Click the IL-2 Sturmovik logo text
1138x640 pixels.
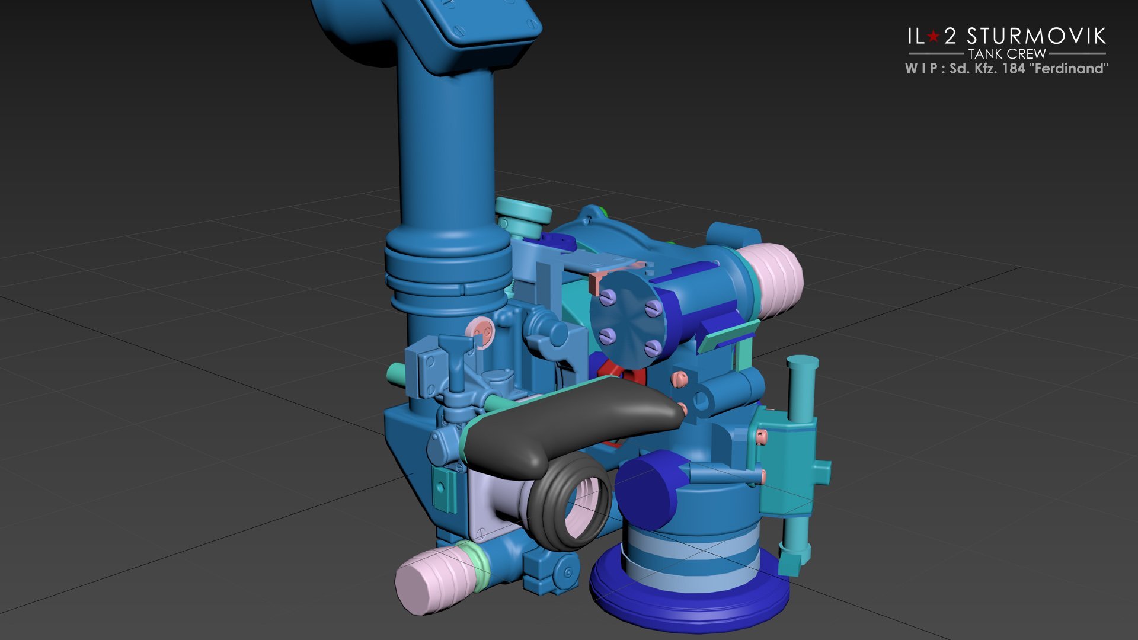coord(1006,37)
